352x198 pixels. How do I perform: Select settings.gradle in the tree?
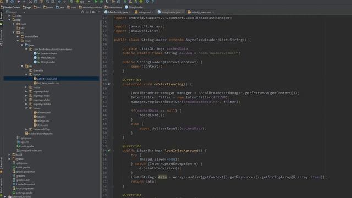click(x=23, y=193)
